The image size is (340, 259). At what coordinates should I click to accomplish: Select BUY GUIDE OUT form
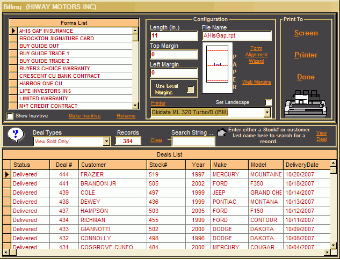[x=75, y=46]
